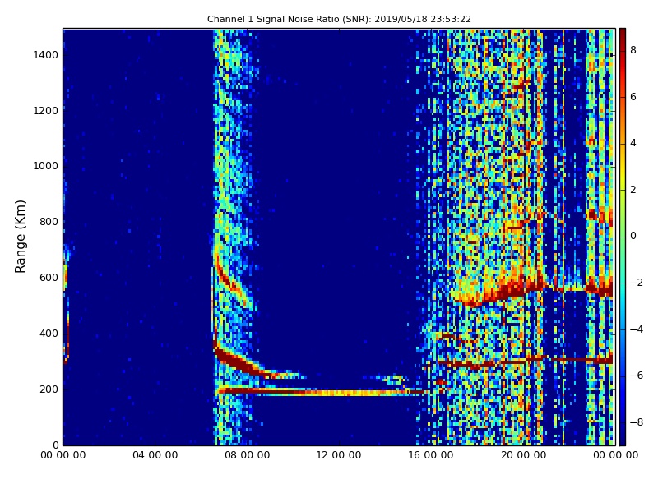Click the 1000 tick label on the range axis
This screenshot has height=493, width=658.
tap(46, 166)
